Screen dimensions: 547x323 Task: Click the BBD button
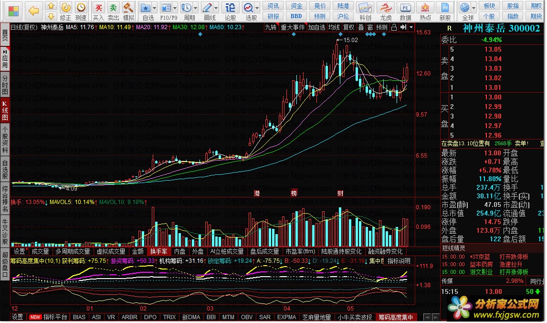296,16
